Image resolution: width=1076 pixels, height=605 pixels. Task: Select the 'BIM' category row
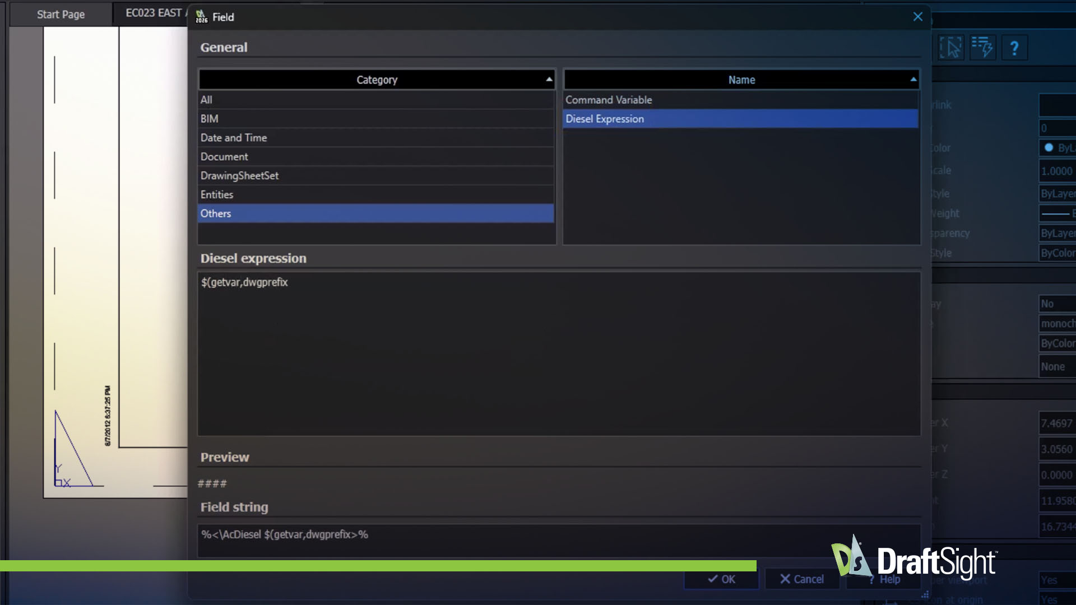(x=376, y=119)
